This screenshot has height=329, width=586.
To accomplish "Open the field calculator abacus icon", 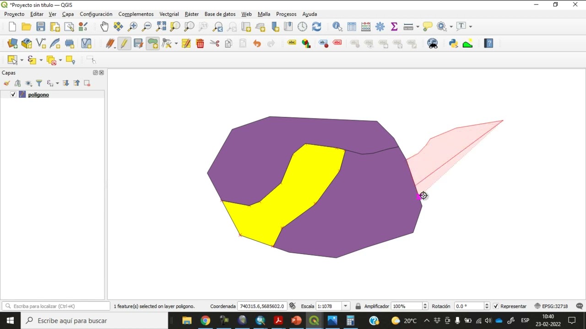I will click(x=366, y=27).
